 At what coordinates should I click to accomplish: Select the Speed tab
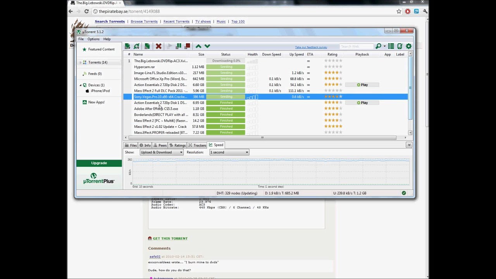pos(216,145)
